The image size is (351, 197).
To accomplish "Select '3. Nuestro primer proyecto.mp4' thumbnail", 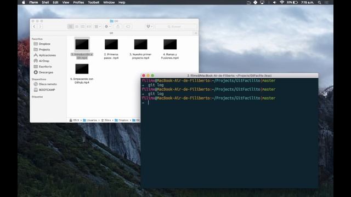I will tap(140, 44).
